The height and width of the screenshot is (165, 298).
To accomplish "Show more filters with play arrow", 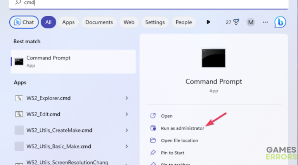I will [208, 22].
